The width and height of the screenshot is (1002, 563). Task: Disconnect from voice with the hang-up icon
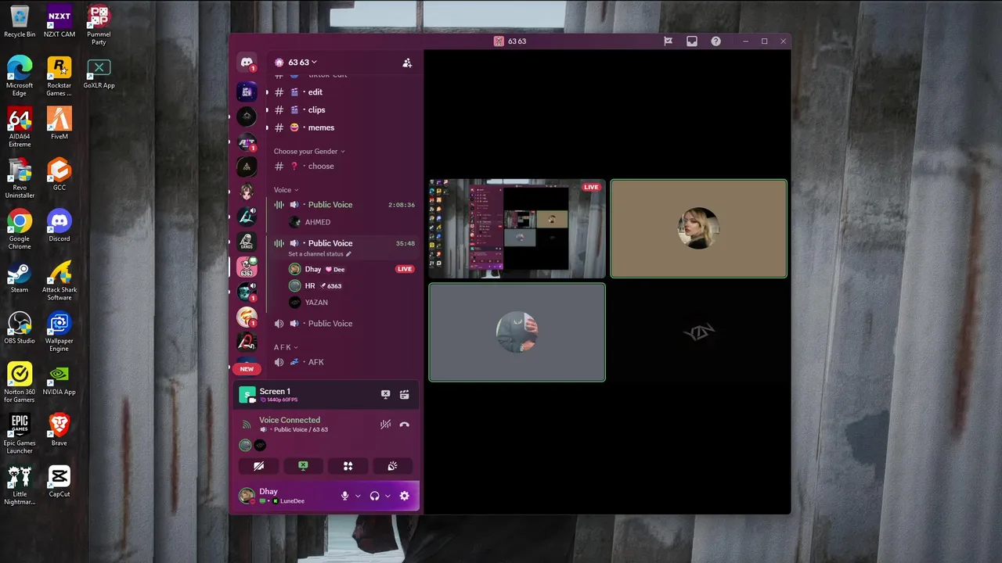click(x=404, y=425)
